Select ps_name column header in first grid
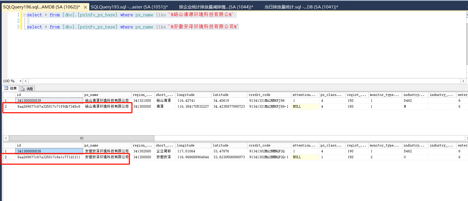468x201 pixels. click(x=107, y=95)
